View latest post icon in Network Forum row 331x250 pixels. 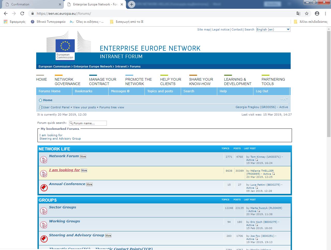coord(257,160)
